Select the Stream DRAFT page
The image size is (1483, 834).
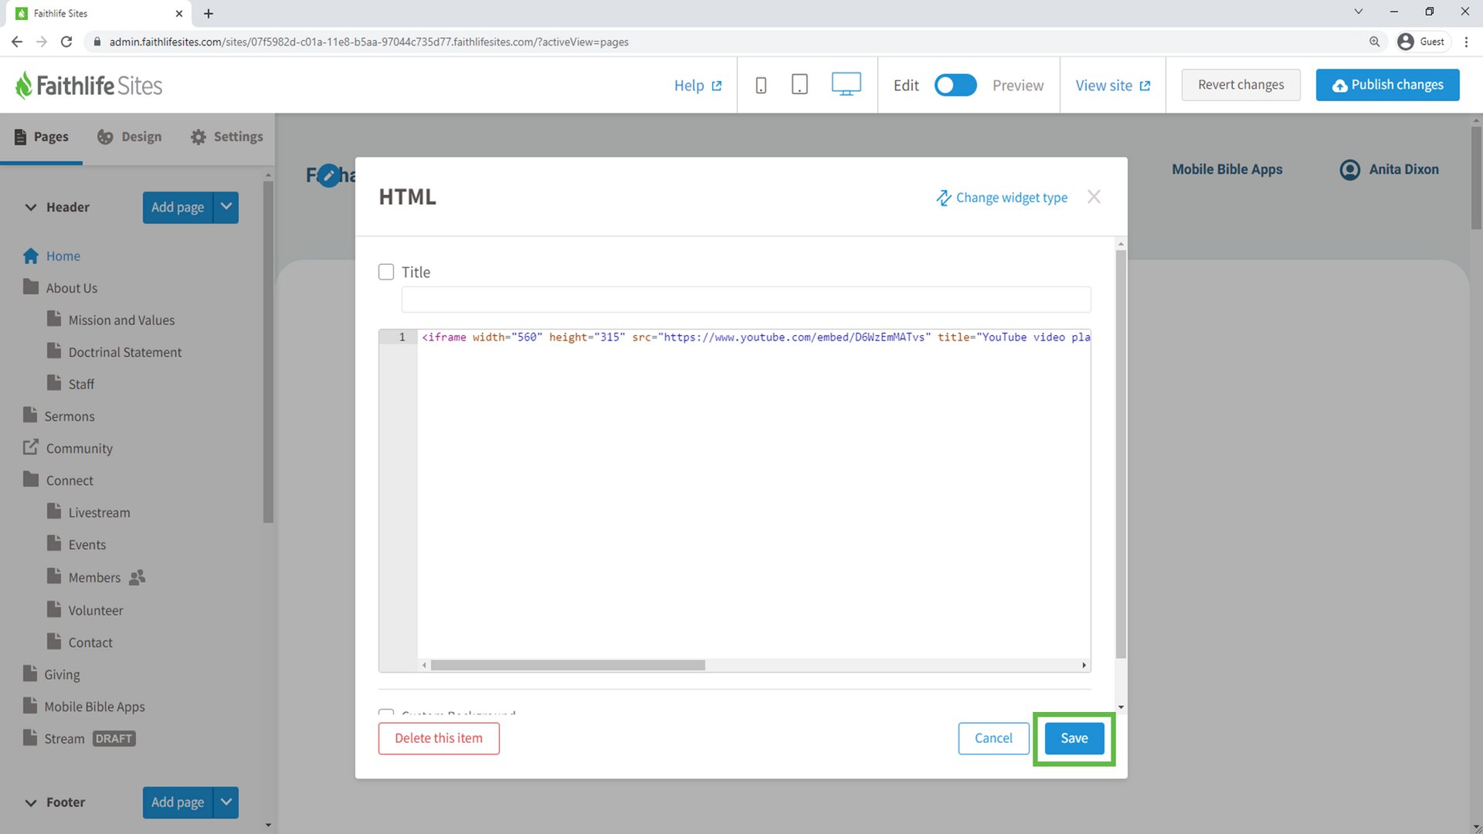point(80,739)
